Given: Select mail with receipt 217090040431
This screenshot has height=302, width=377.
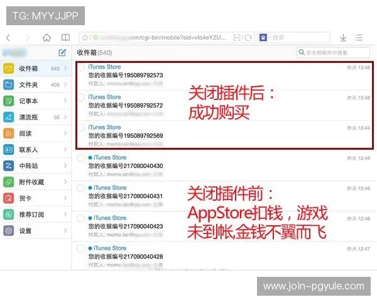Looking at the screenshot, I should (x=80, y=188).
